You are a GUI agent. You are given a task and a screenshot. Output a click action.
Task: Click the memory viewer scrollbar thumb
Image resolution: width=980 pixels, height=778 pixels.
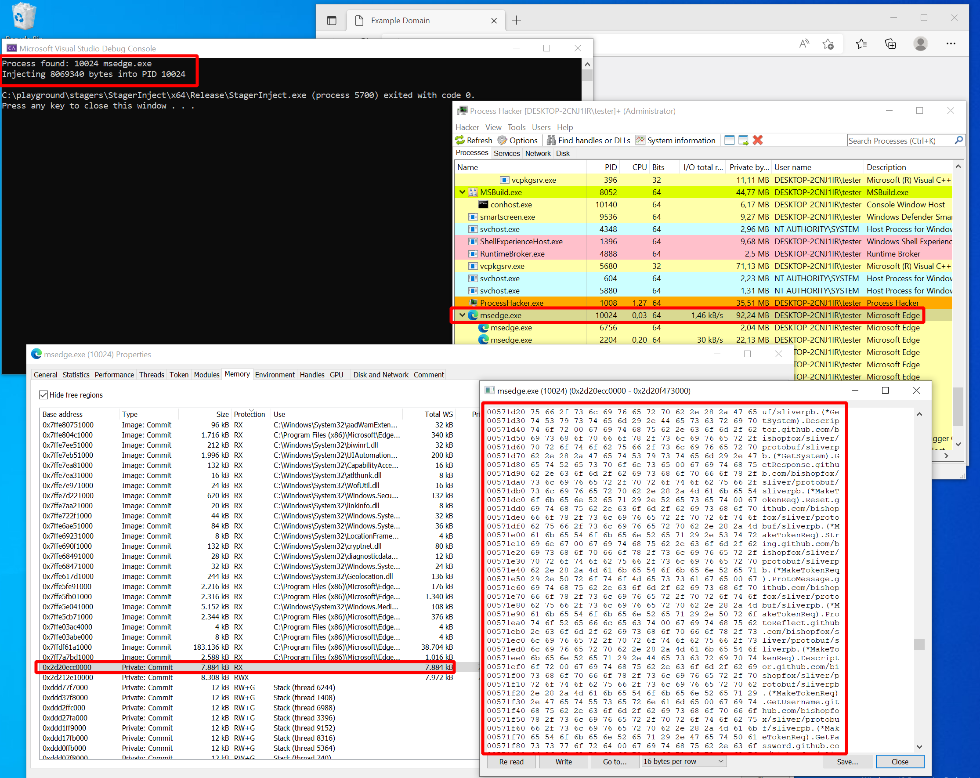(919, 644)
